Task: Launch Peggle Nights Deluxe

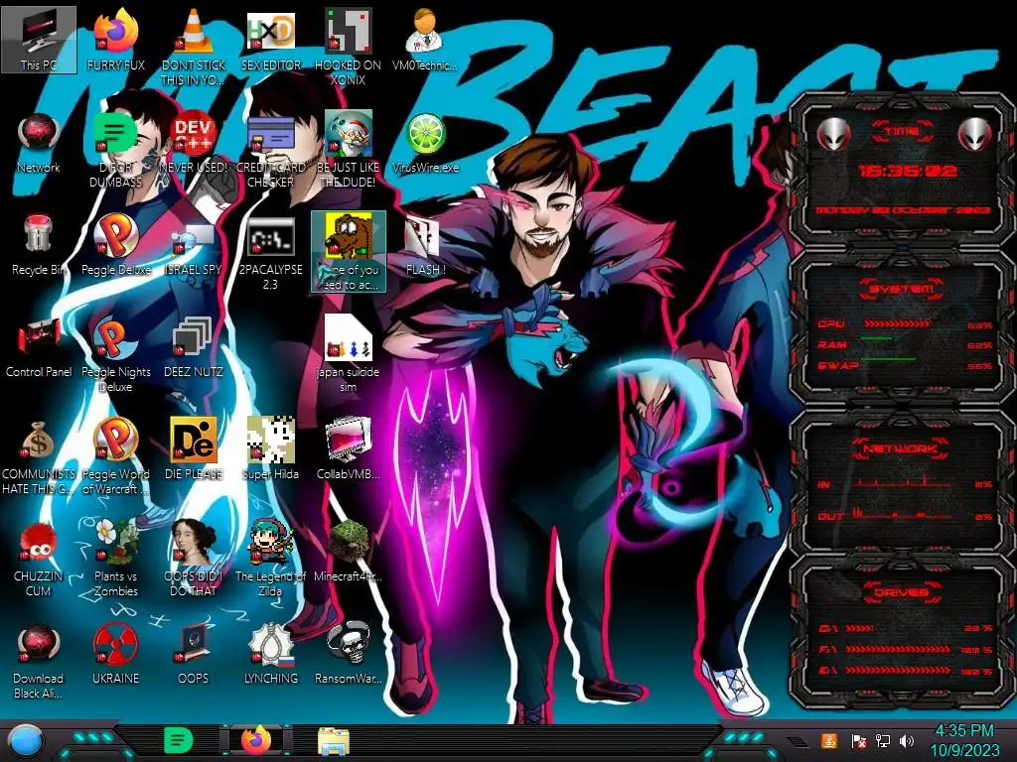Action: (116, 355)
